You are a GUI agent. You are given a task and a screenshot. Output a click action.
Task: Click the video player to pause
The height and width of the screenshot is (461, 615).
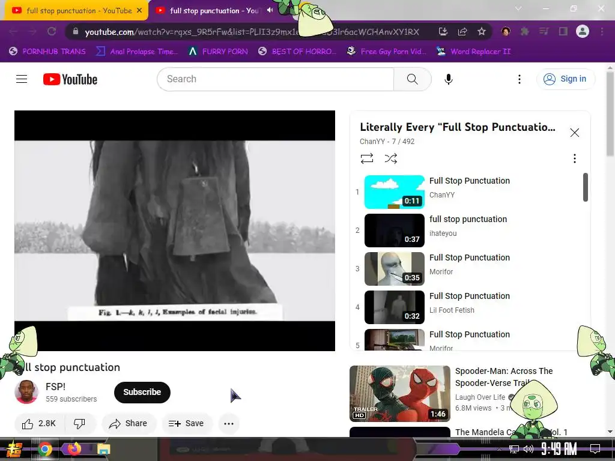point(175,230)
